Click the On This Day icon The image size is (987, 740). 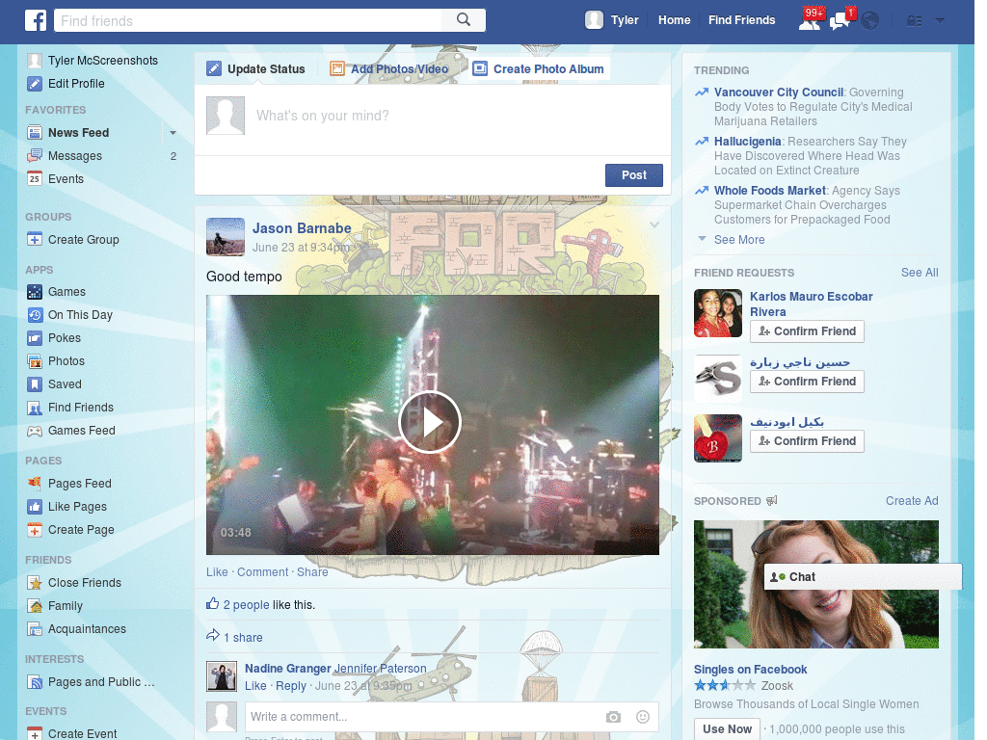coord(35,315)
